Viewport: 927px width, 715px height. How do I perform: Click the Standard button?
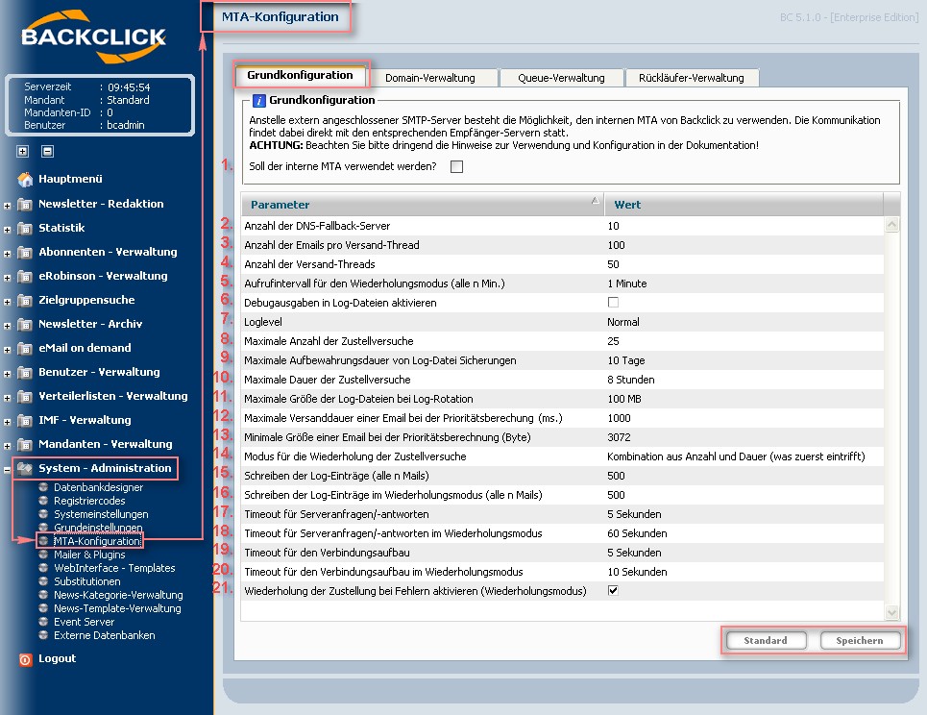pyautogui.click(x=766, y=640)
